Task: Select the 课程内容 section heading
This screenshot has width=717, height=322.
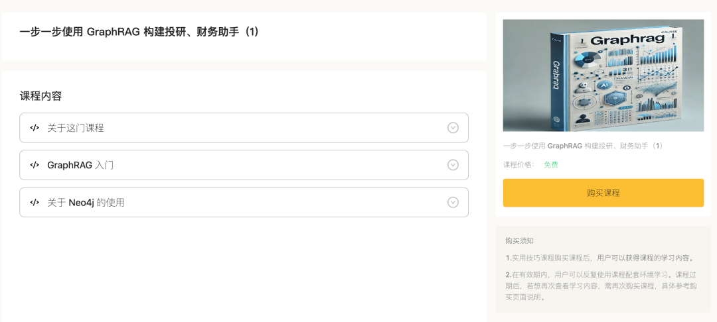Action: click(x=40, y=96)
